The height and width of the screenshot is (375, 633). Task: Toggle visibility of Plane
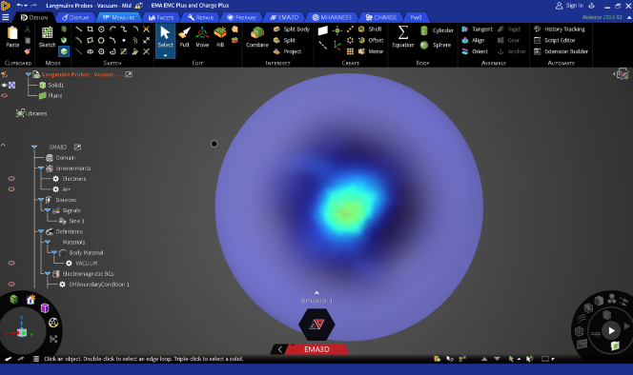point(4,96)
